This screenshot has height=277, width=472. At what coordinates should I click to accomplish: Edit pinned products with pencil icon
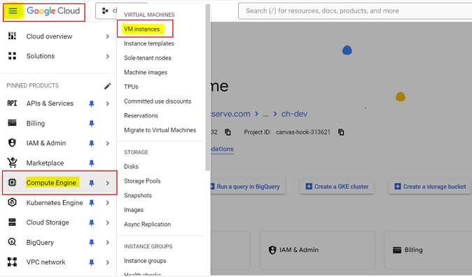(107, 86)
